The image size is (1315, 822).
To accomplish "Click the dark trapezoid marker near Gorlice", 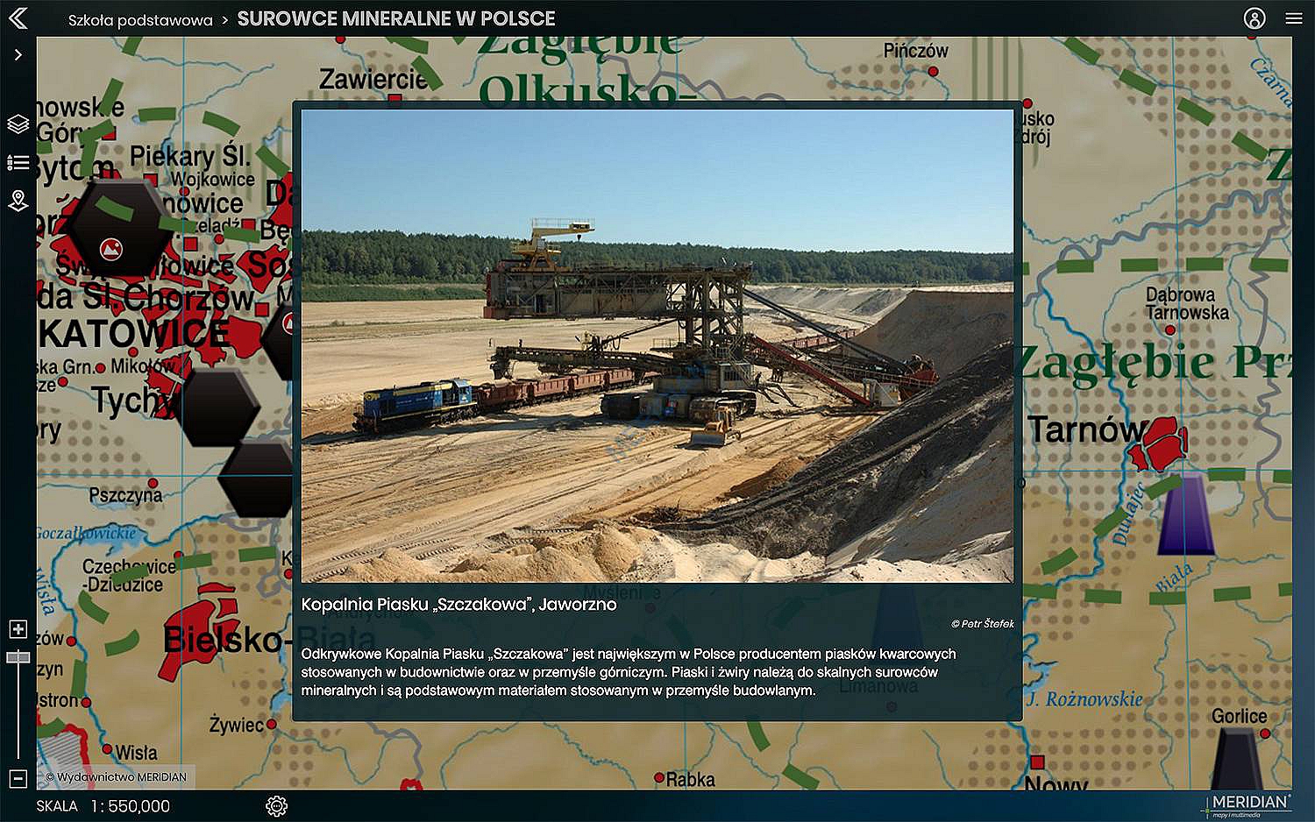I will [x=1238, y=759].
